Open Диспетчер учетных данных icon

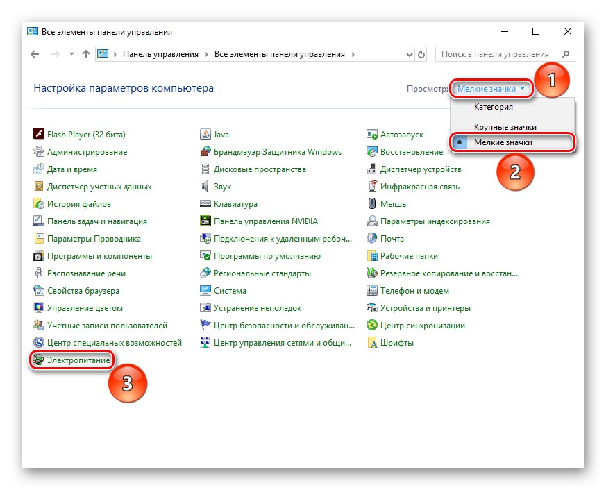click(x=39, y=186)
